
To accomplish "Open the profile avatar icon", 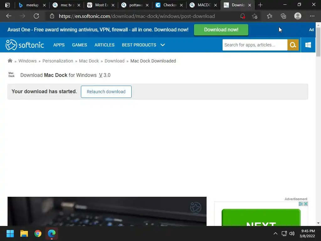I will tap(298, 16).
